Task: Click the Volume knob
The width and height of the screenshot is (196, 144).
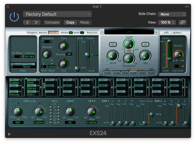Action: coord(178,54)
